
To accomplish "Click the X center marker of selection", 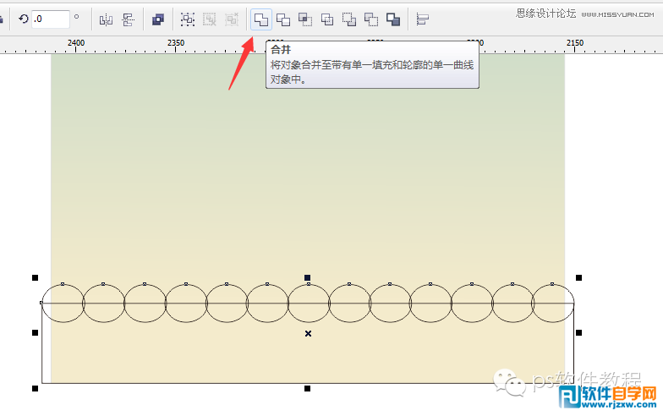I will pos(308,333).
